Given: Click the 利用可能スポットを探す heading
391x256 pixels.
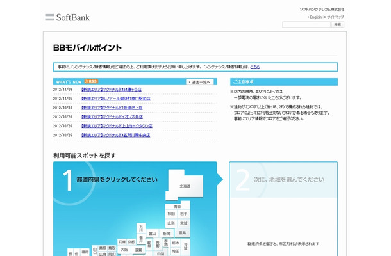Looking at the screenshot, I should 85,156.
